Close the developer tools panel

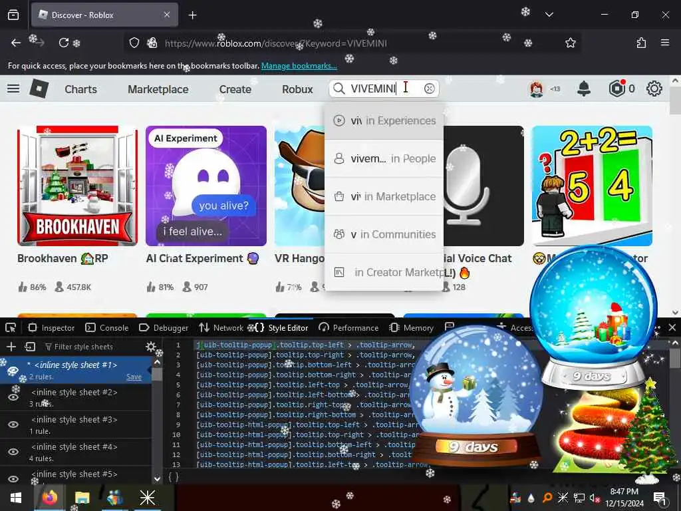tap(672, 327)
